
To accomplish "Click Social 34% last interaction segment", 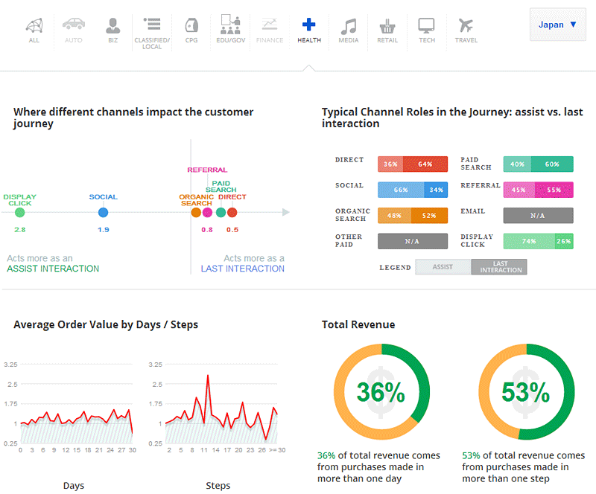I will [436, 190].
